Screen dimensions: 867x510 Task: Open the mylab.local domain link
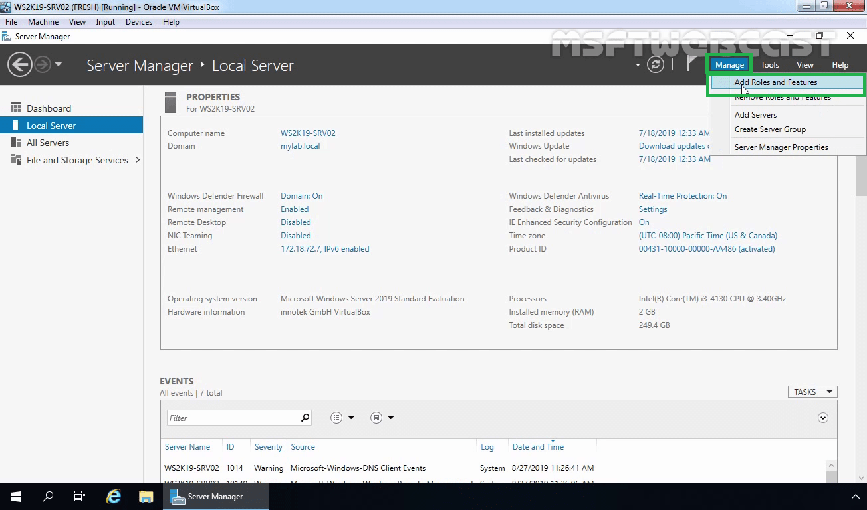point(300,145)
